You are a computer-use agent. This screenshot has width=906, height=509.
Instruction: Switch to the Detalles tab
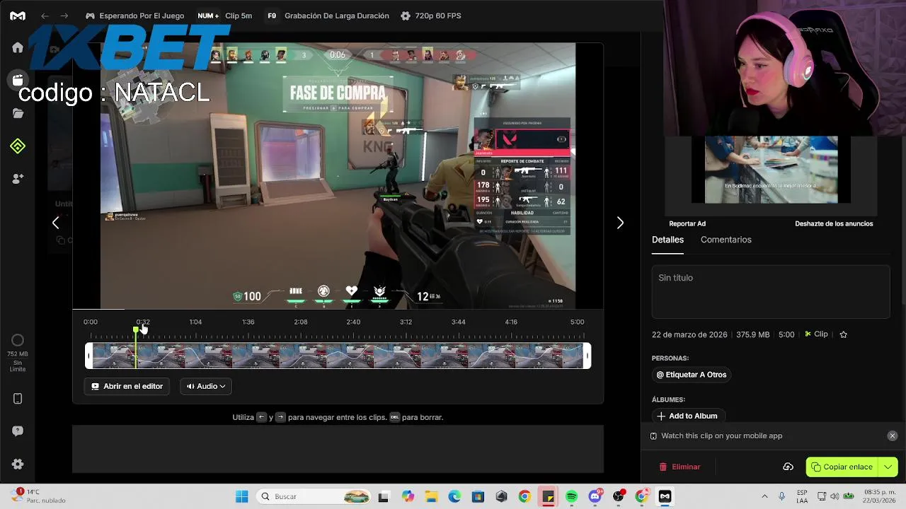[x=667, y=240]
